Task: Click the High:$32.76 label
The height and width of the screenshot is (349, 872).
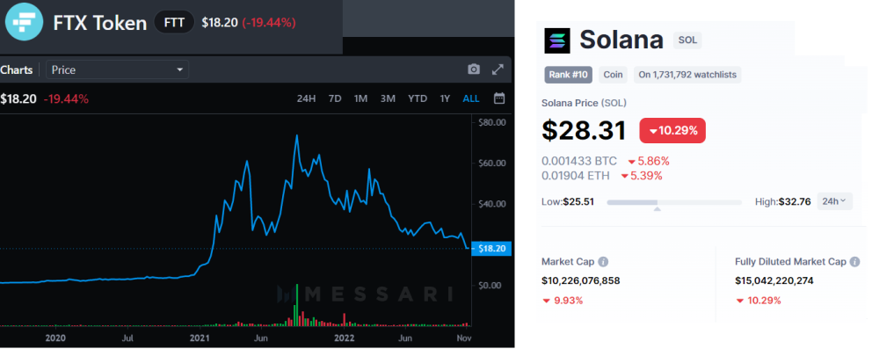Action: click(783, 201)
